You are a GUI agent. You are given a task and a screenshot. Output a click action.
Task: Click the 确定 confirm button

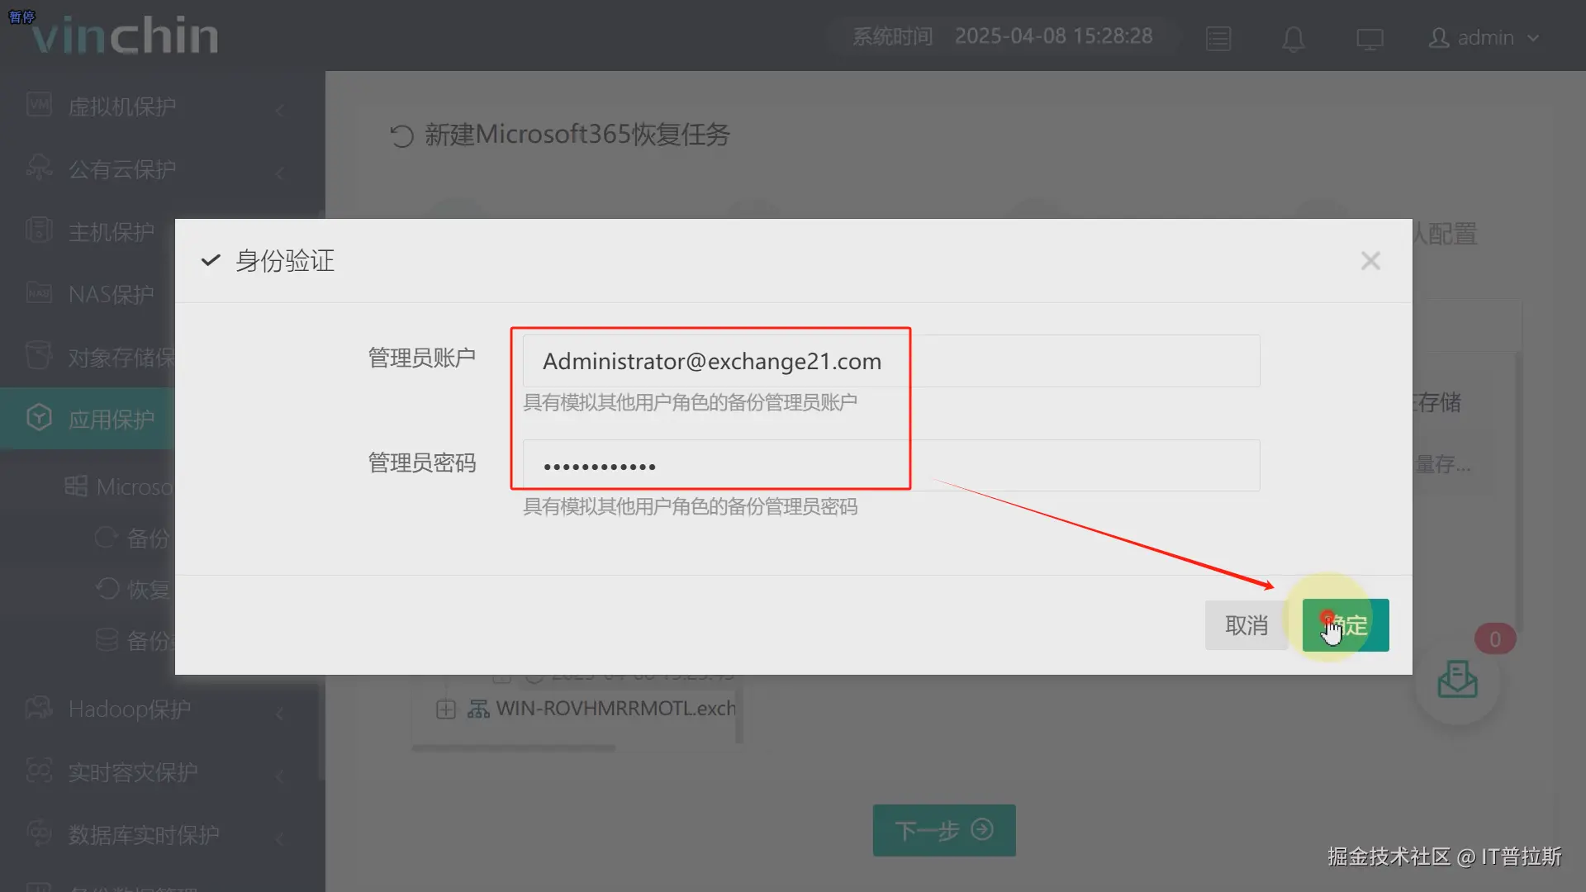point(1345,625)
